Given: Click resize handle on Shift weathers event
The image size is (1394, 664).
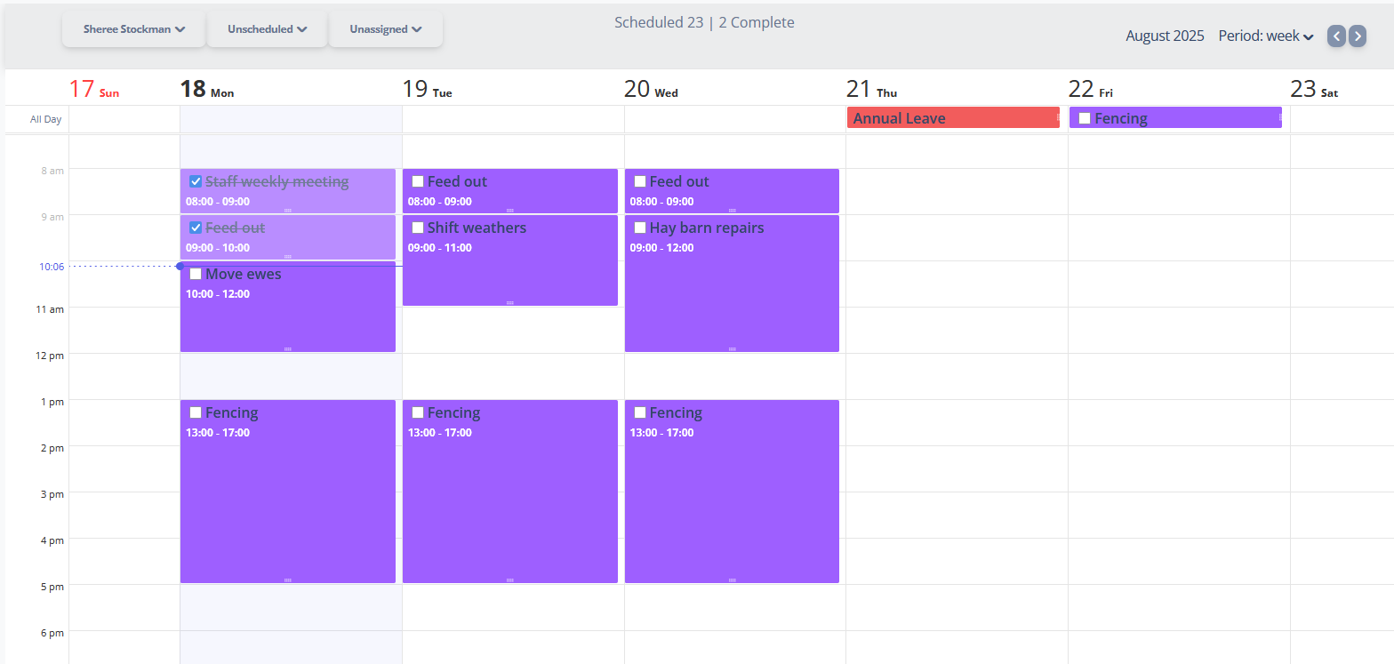Looking at the screenshot, I should point(510,302).
